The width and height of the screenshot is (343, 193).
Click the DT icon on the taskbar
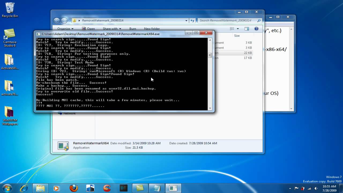coord(123,188)
